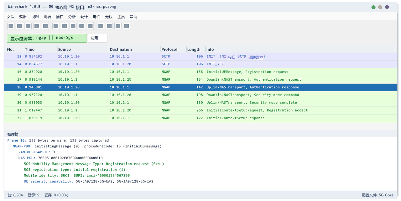Click length value 198

[x=200, y=95]
